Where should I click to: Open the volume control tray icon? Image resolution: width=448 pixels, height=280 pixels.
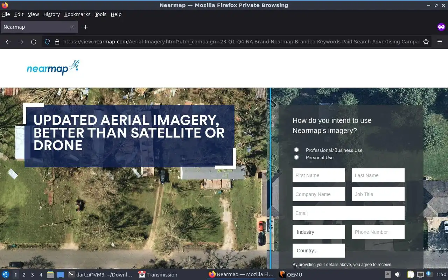coord(398,275)
